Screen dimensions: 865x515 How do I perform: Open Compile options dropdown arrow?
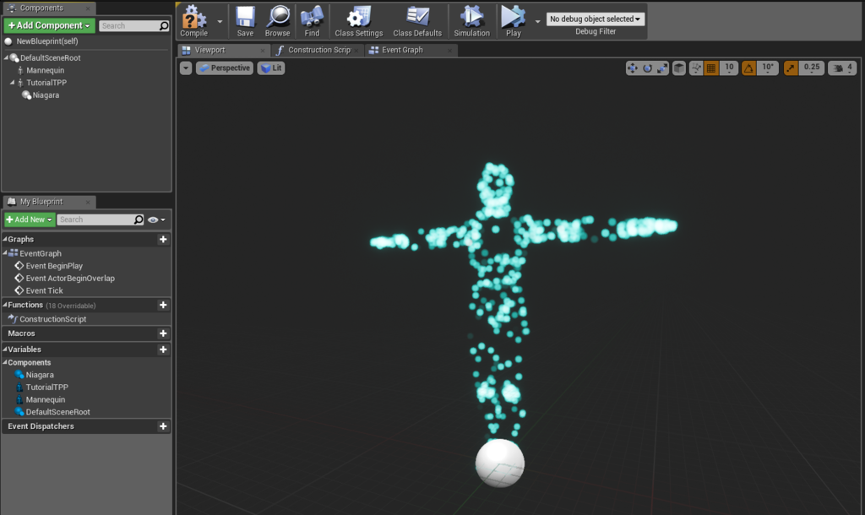click(x=220, y=21)
